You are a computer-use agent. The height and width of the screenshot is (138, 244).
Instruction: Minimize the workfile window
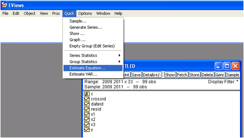[218, 66]
